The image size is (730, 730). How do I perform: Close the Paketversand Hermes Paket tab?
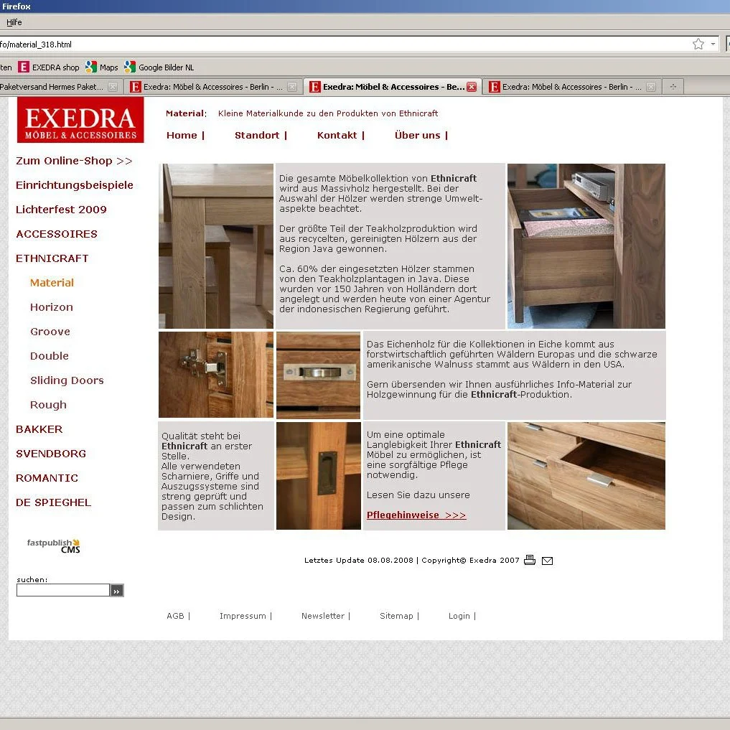pos(113,87)
